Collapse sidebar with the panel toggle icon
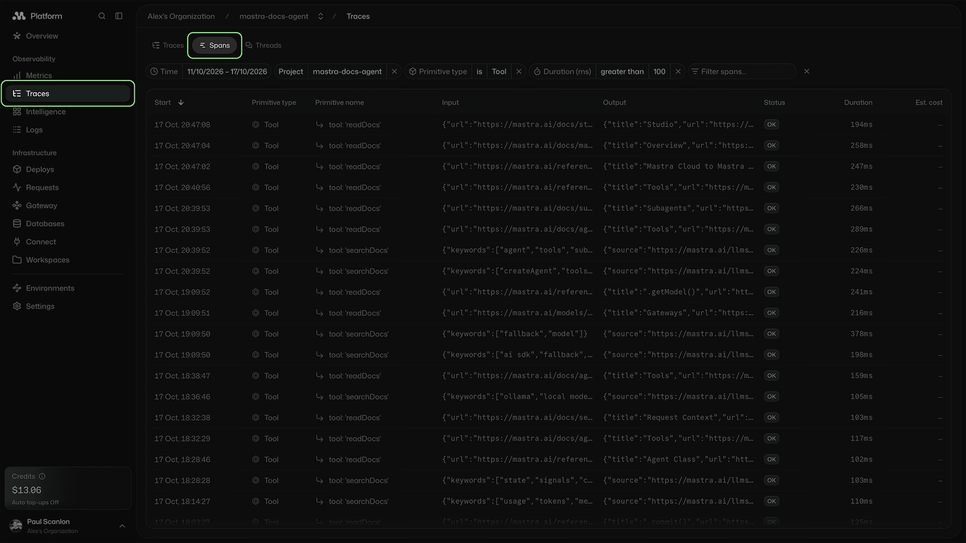The width and height of the screenshot is (966, 543). pos(119,16)
